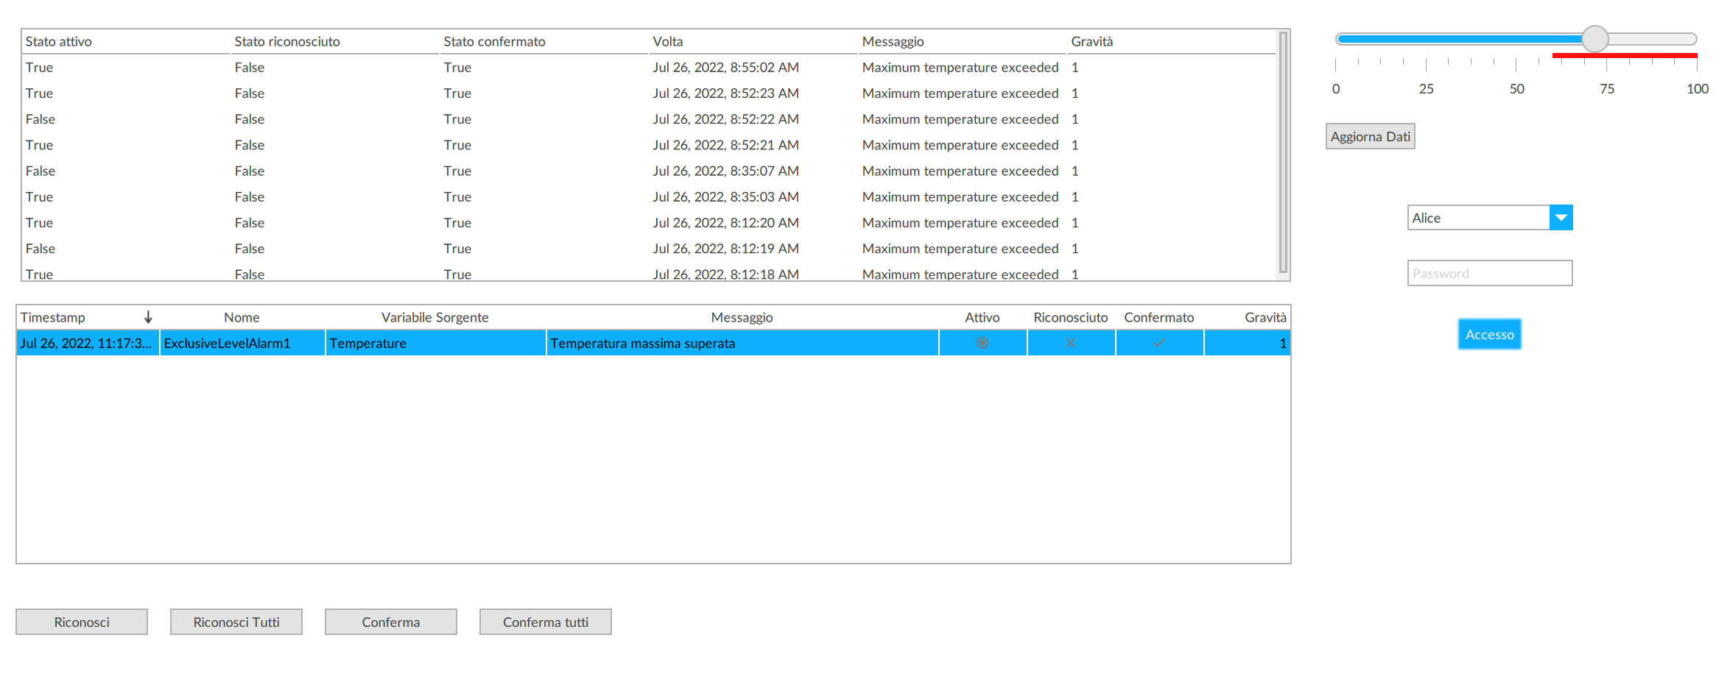This screenshot has height=674, width=1730.
Task: Click the Conferma button
Action: pos(390,622)
